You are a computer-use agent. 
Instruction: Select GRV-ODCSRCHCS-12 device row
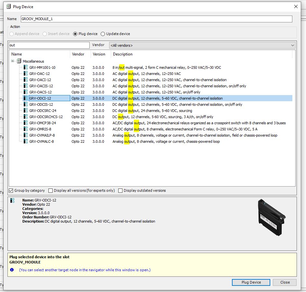pos(158,117)
